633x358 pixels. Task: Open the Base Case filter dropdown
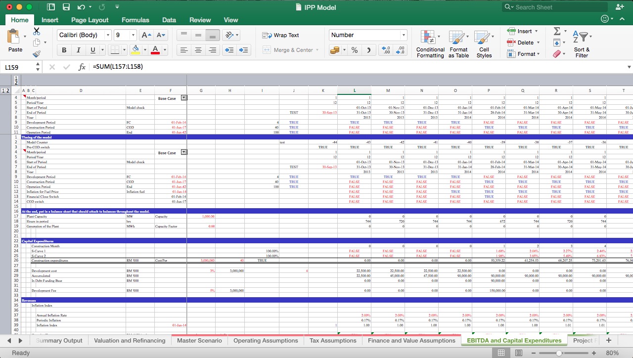(183, 97)
